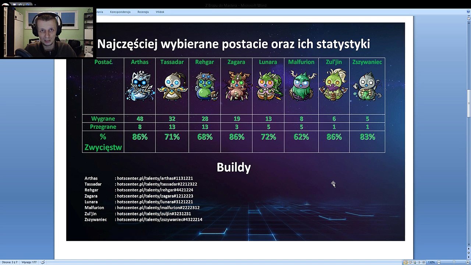This screenshot has height=265, width=471.
Task: Click the Arthas build link
Action: 155,178
